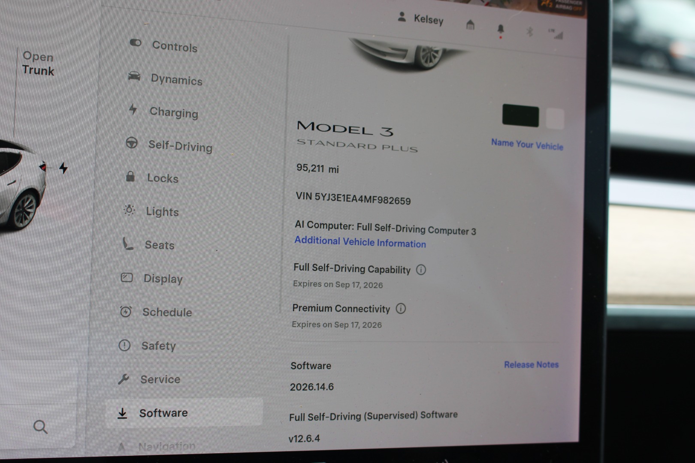Select the white color swatch
The height and width of the screenshot is (463, 695).
[555, 119]
